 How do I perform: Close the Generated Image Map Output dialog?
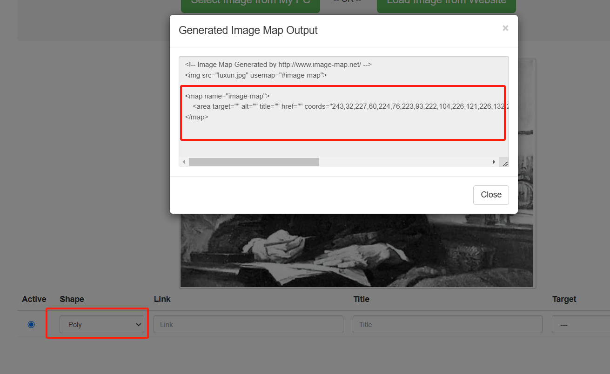491,195
